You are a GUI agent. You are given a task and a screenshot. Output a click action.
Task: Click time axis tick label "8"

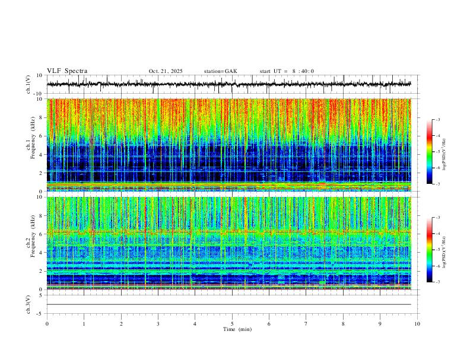pos(343,324)
